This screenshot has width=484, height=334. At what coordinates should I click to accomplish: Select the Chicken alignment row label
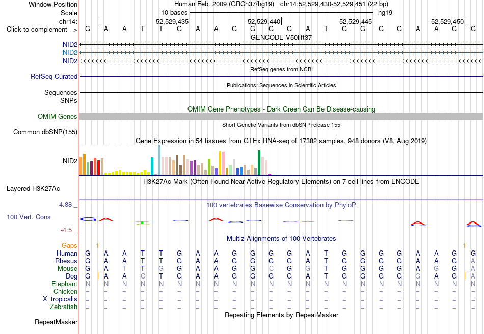65,291
